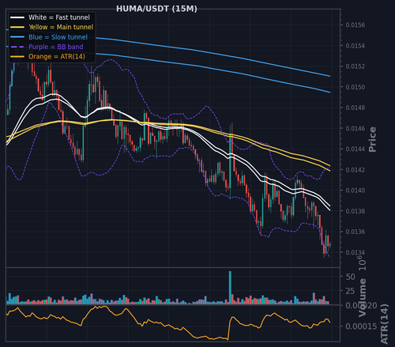Click the orange line sample in legend
395x347 pixels.
coord(17,57)
